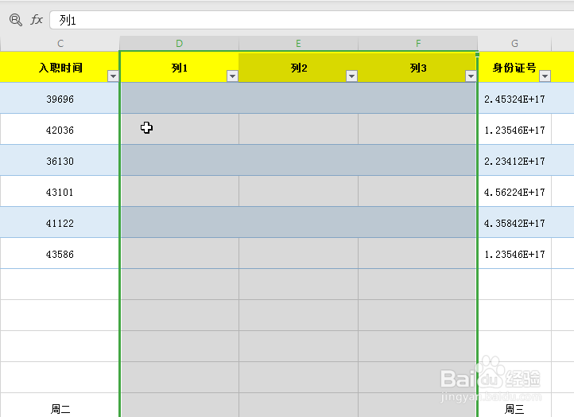Select column E header

coord(298,43)
